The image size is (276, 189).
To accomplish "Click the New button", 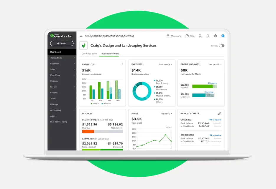I will coord(62,44).
